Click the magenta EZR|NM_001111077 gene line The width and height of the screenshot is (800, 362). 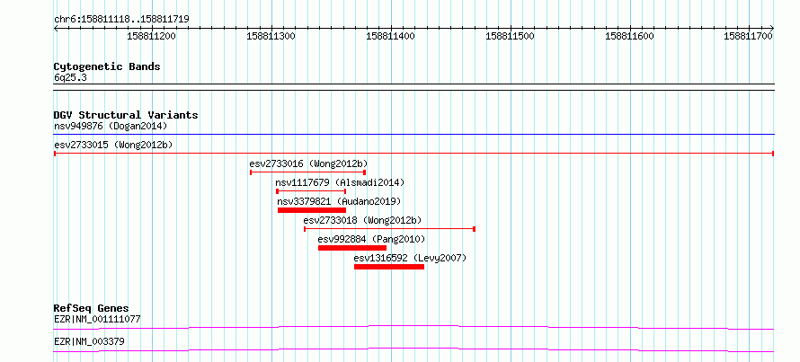click(x=413, y=327)
